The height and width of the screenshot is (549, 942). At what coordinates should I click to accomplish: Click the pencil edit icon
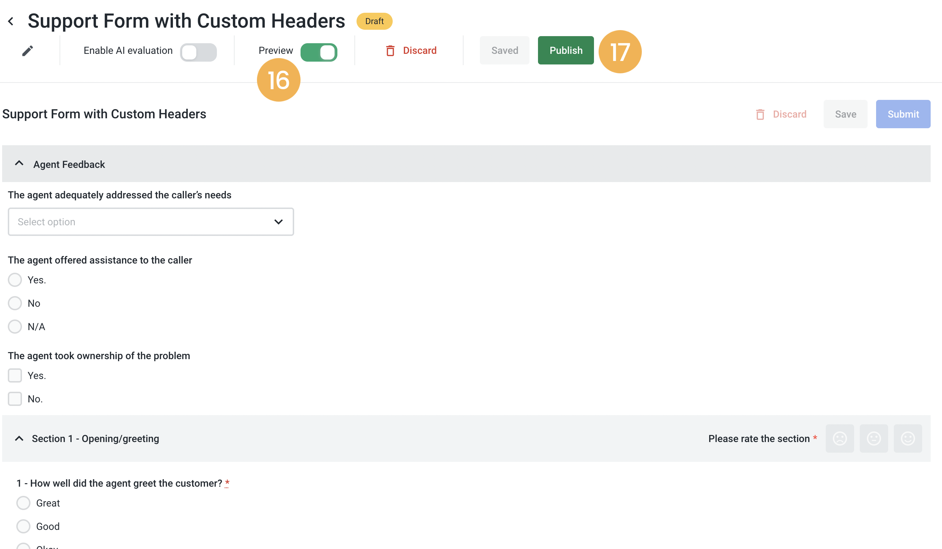27,50
